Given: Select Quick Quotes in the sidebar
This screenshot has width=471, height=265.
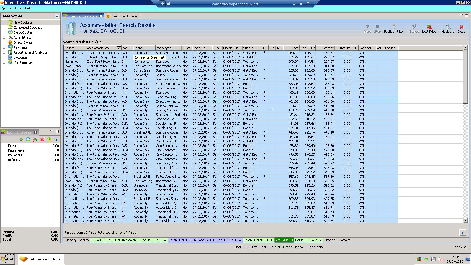Looking at the screenshot, I should [x=23, y=32].
